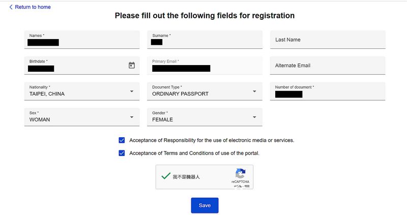
Task: Open the Document Type dropdown
Action: click(x=205, y=91)
